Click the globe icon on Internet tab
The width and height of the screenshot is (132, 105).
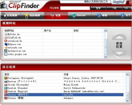(74, 15)
